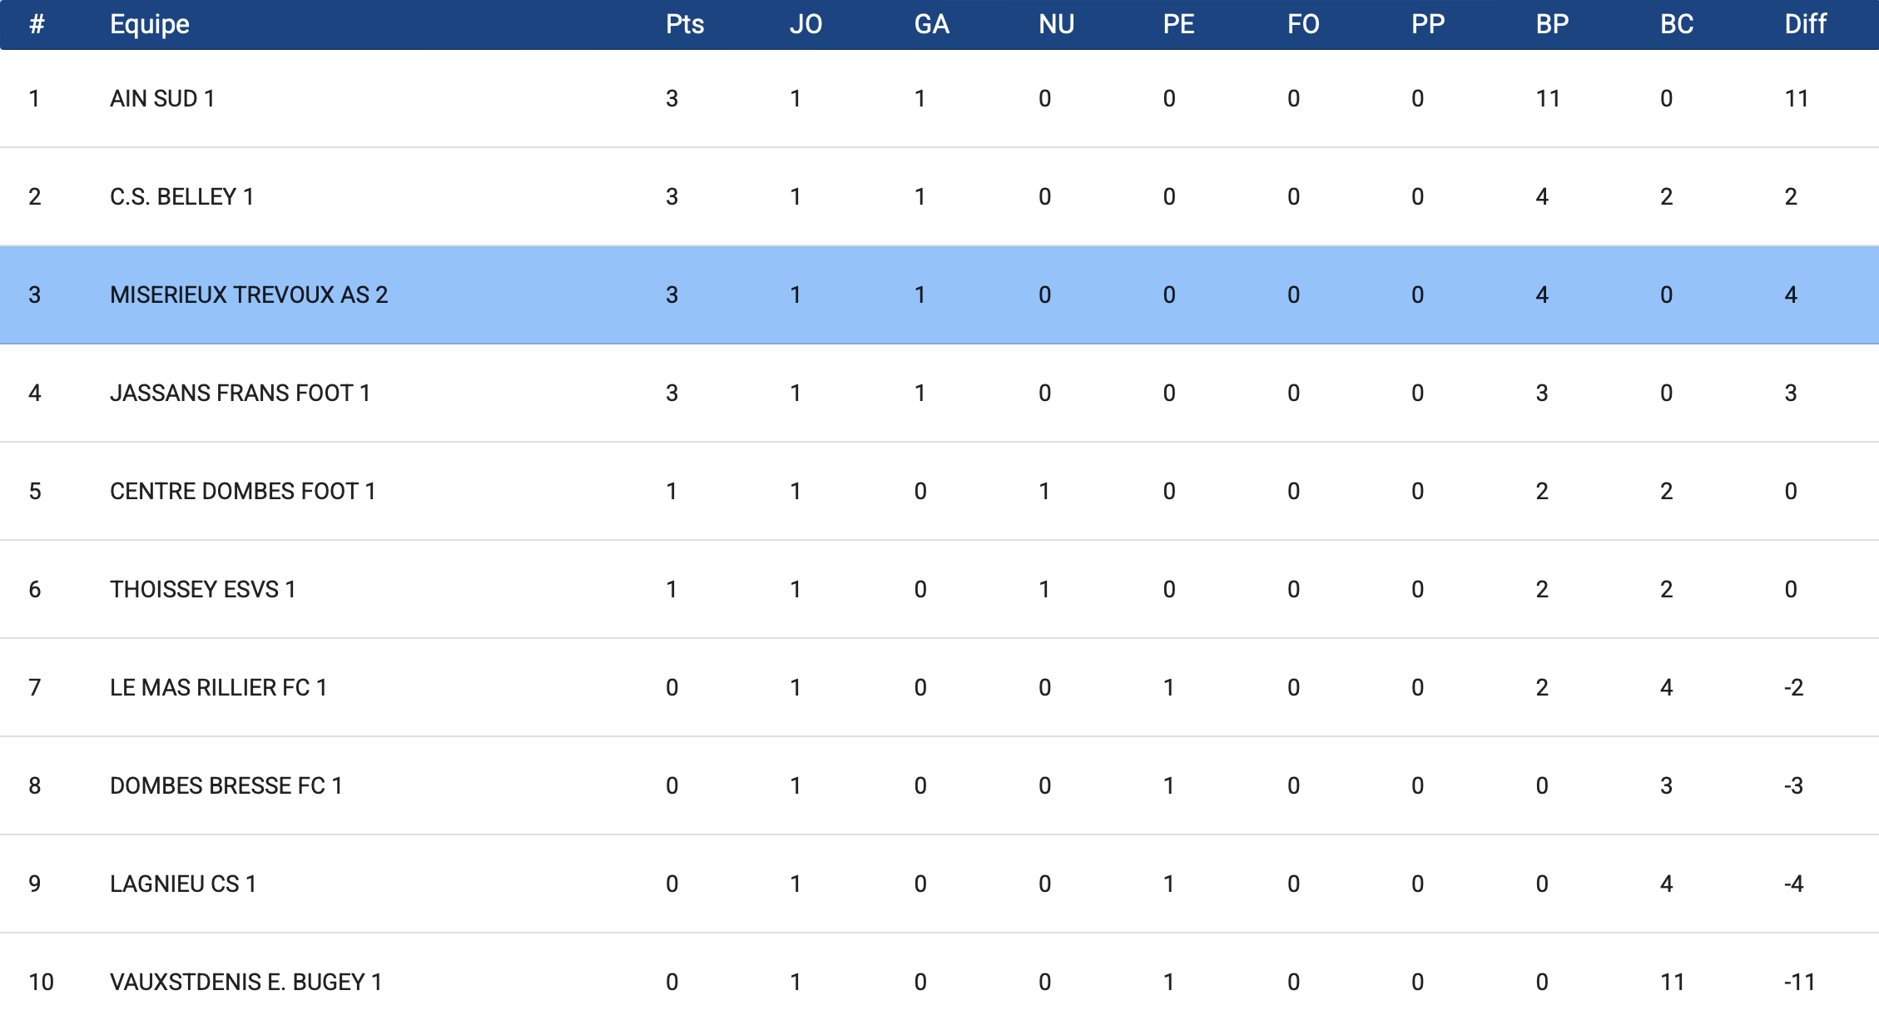The width and height of the screenshot is (1879, 1030).
Task: Select the LAGNIEU CS 1 team
Action: click(183, 884)
